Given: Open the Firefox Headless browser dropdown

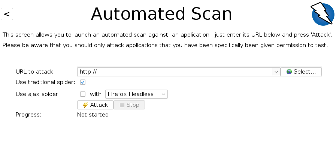Looking at the screenshot, I should (136, 94).
